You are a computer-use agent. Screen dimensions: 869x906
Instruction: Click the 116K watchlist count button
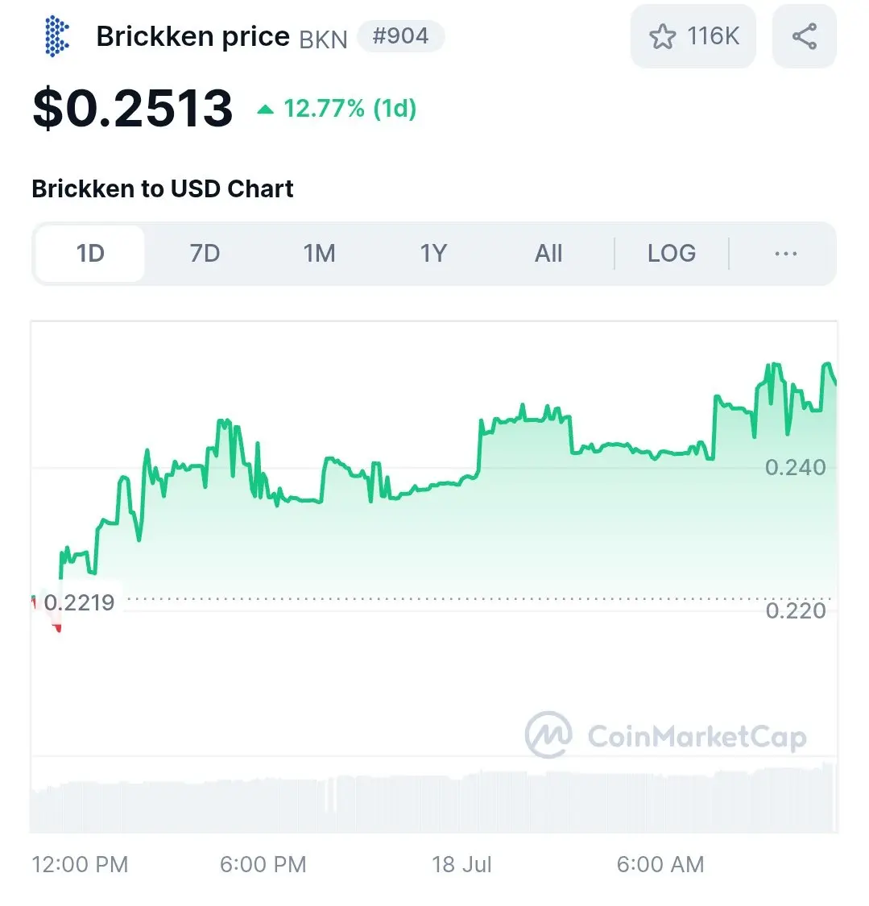click(x=693, y=36)
